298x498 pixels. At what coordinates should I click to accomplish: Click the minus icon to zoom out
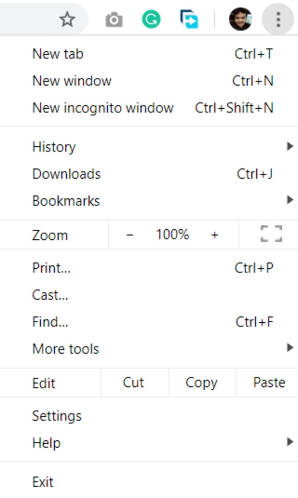(130, 234)
